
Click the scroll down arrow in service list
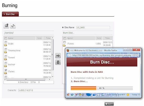(53, 77)
